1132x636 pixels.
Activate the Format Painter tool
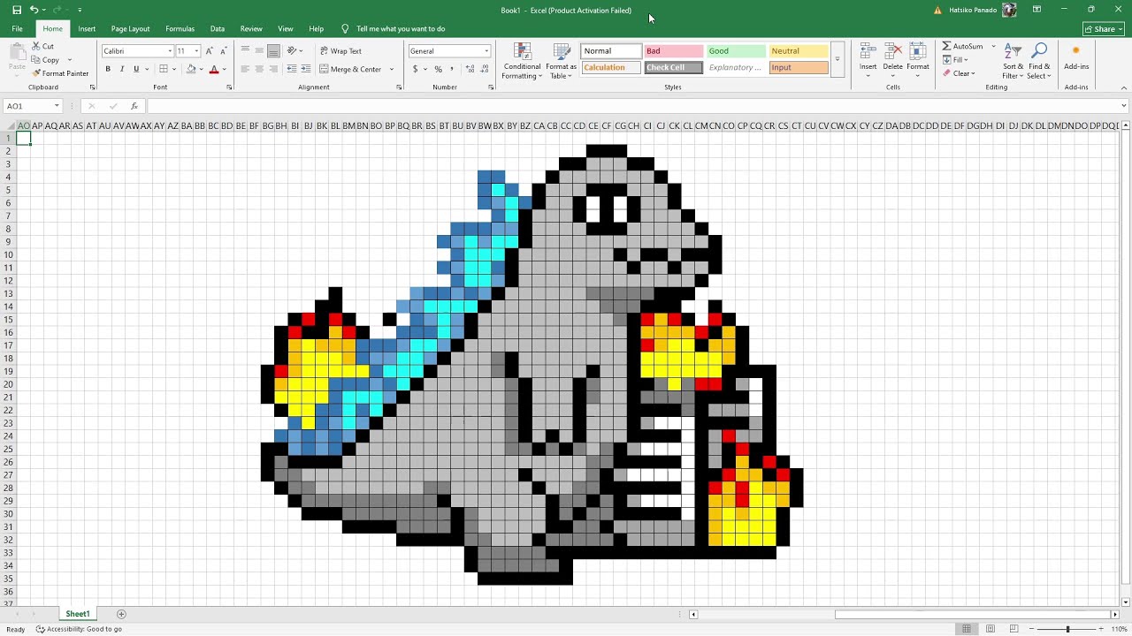click(61, 73)
